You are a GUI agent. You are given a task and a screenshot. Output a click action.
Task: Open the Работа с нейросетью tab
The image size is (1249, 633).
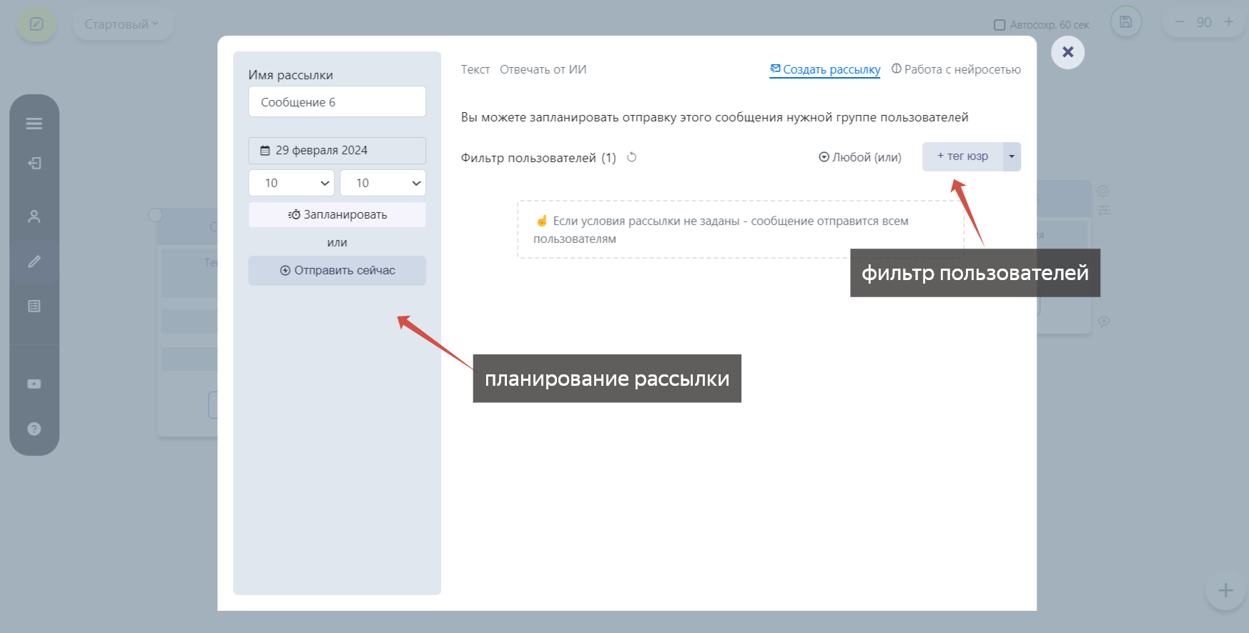[x=956, y=69]
